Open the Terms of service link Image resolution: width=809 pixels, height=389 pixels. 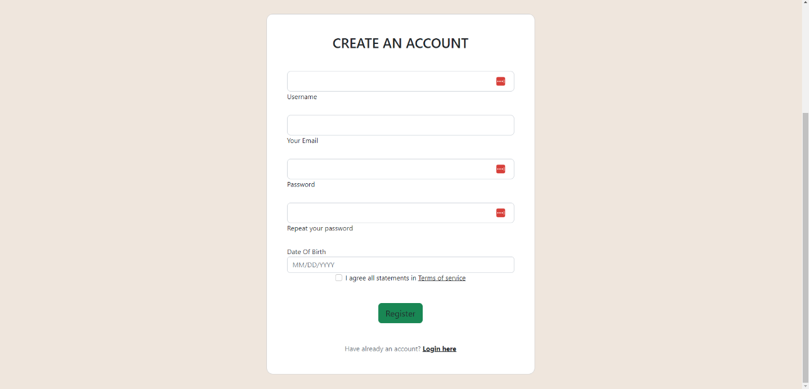point(442,278)
